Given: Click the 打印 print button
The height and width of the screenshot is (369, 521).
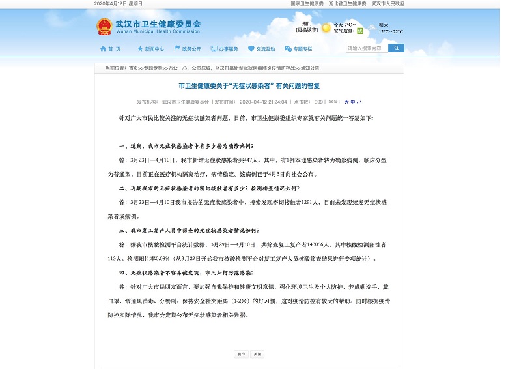Looking at the screenshot, I should [x=242, y=354].
